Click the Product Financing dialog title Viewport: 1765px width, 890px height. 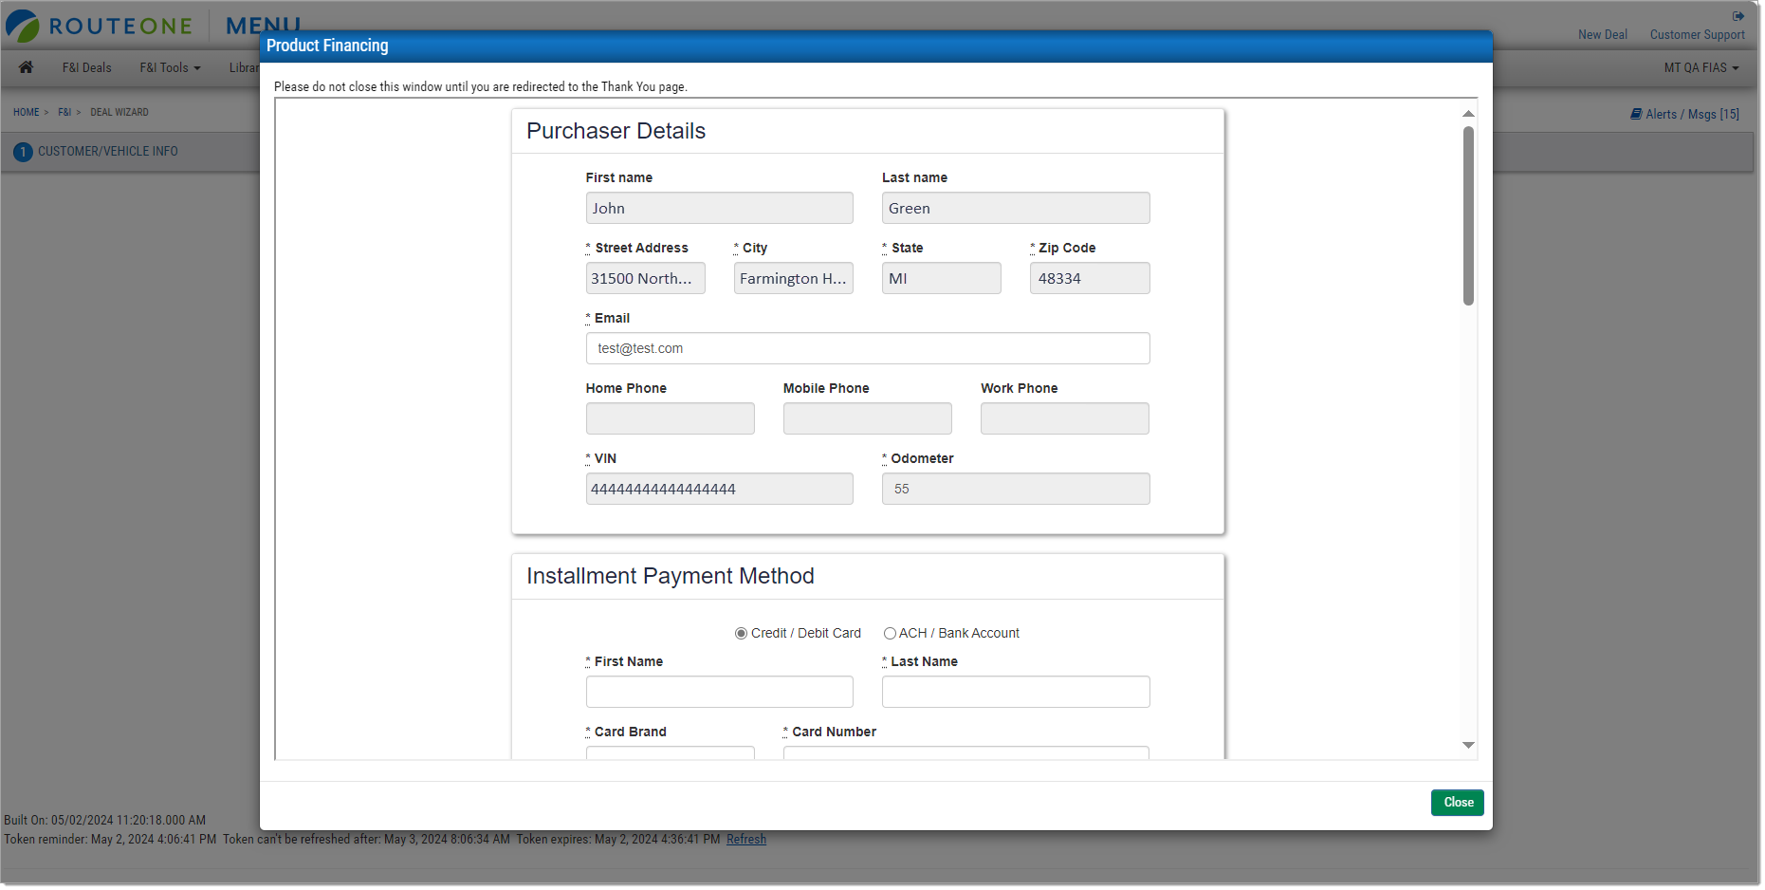[327, 46]
